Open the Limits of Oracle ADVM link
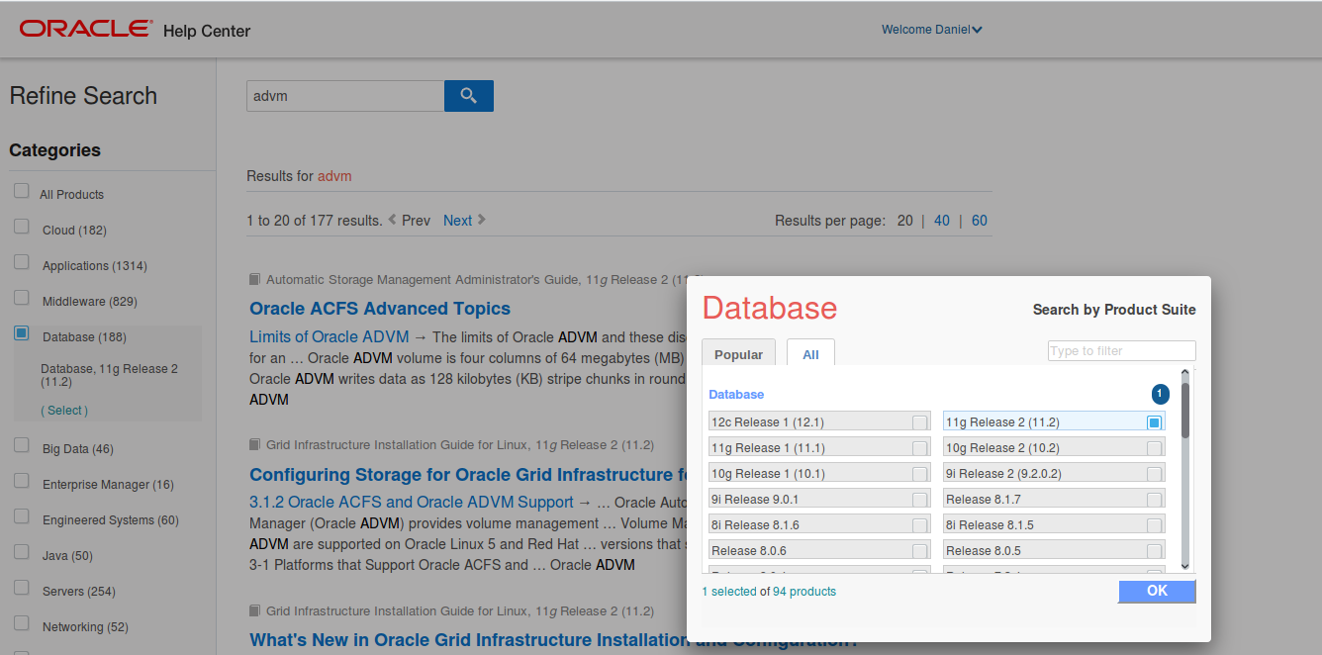 (330, 336)
